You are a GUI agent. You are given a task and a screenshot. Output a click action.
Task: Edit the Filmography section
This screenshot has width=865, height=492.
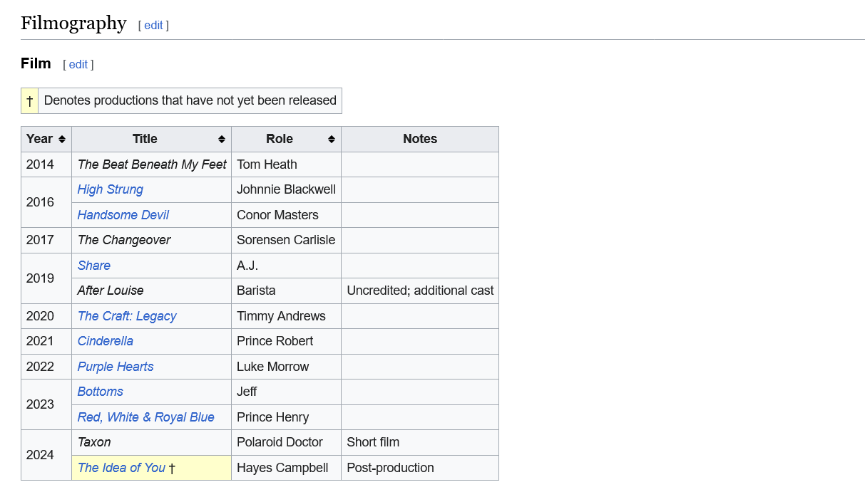153,26
